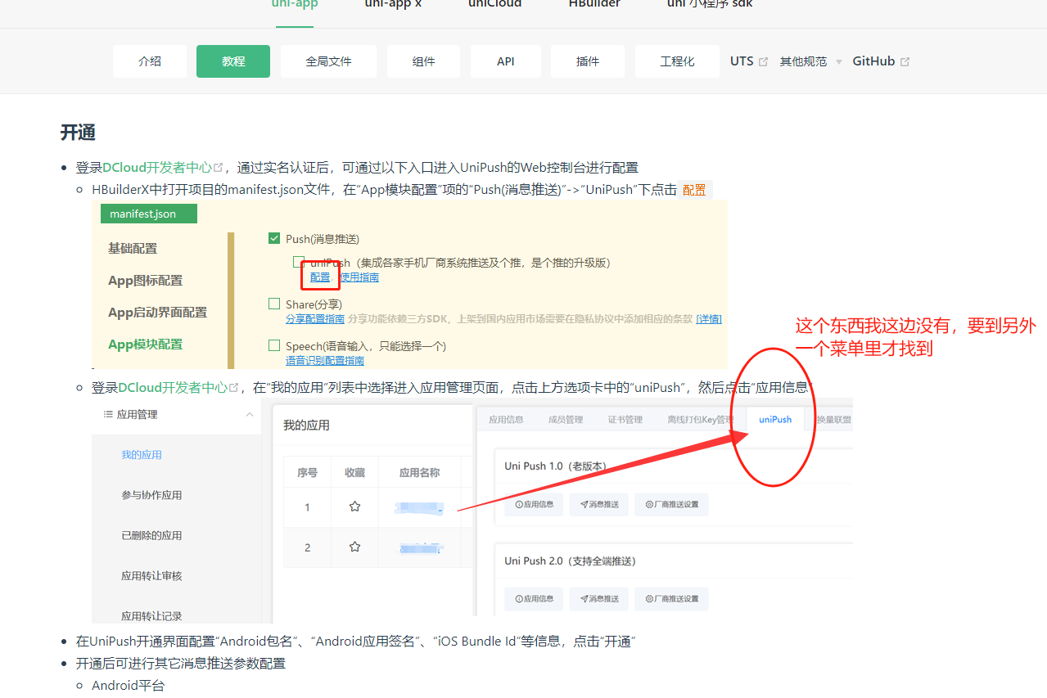
Task: Click 厂商推送设置 button under Uni Push 1.0
Action: (671, 505)
